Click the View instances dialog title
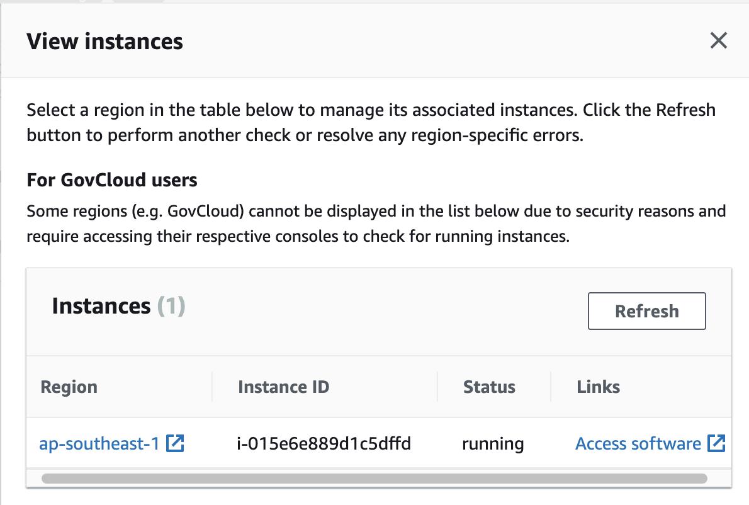The height and width of the screenshot is (505, 749). (104, 41)
